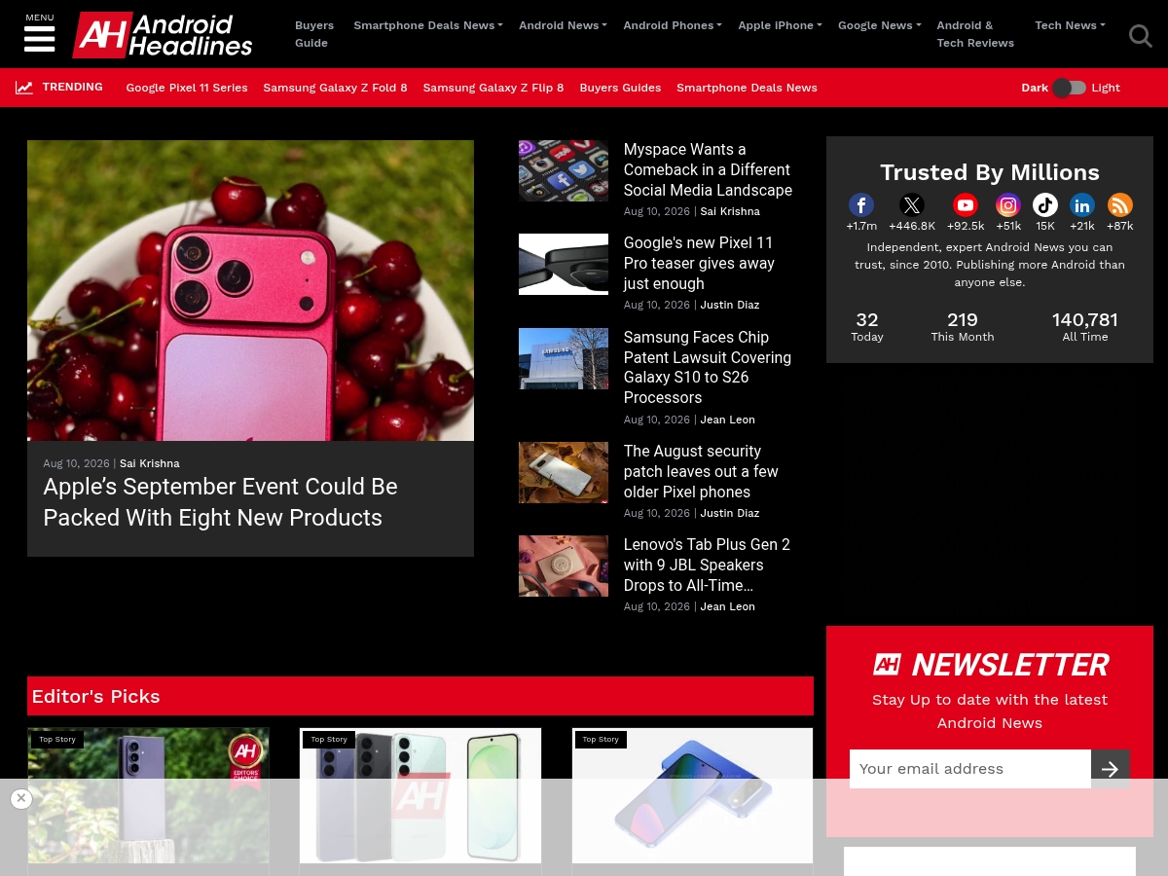Expand Android Phones dropdown menu
1168x876 pixels.
click(673, 25)
